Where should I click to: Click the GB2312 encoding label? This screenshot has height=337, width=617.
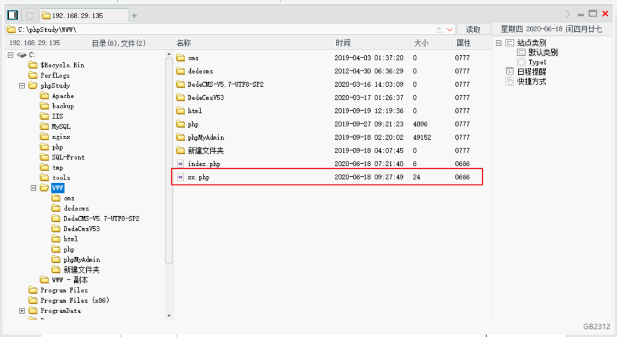pos(596,327)
